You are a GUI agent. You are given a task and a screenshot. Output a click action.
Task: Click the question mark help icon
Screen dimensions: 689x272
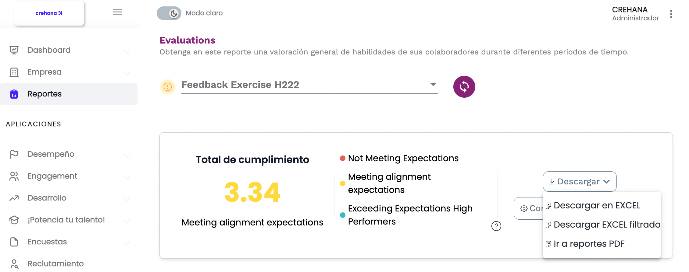pyautogui.click(x=496, y=226)
